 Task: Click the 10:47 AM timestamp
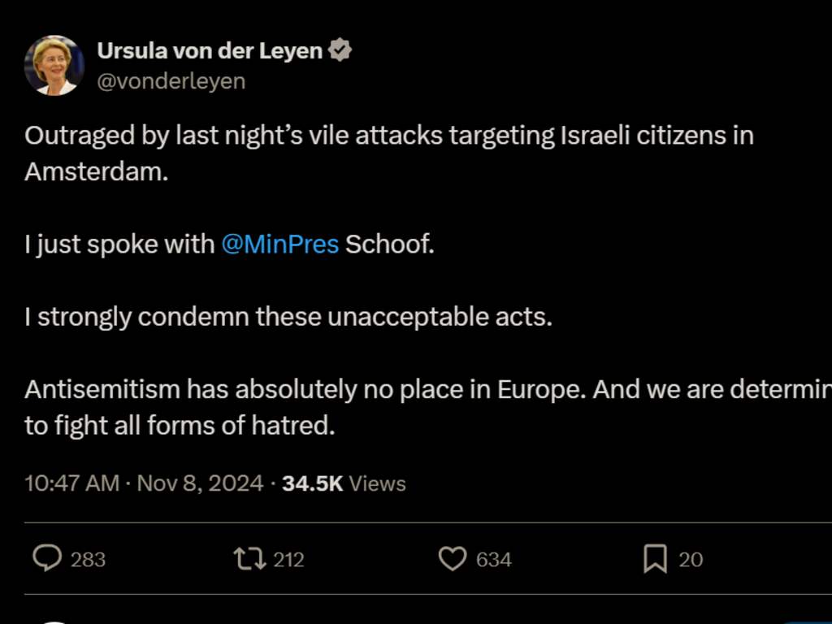(72, 483)
